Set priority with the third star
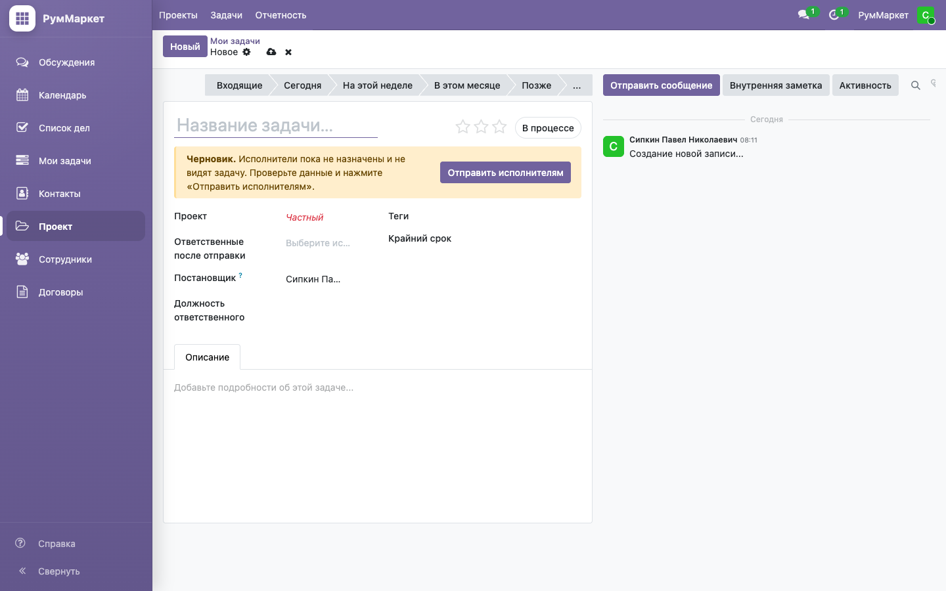The height and width of the screenshot is (591, 946). point(500,127)
